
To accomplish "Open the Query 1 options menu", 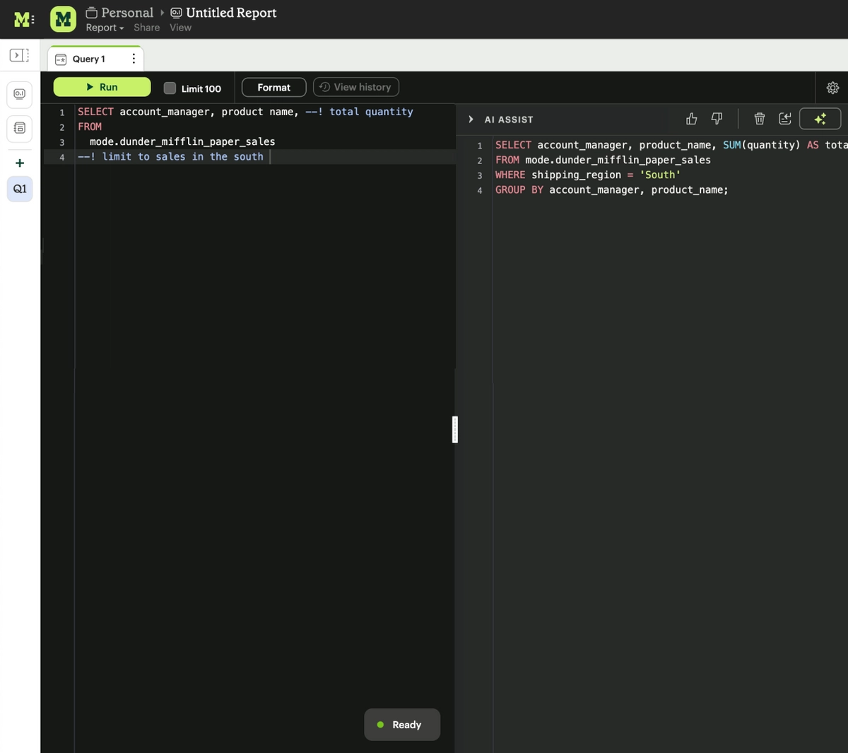I will tap(134, 59).
